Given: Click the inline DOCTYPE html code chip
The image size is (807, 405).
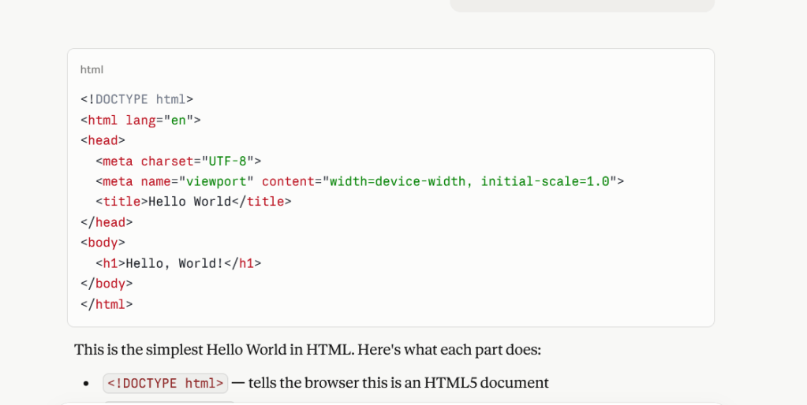Looking at the screenshot, I should tap(166, 384).
